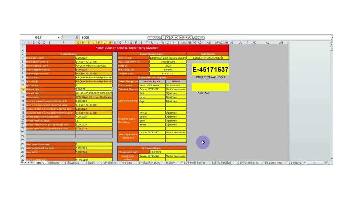353x199 pixels.
Task: Select column AK header
Action: pyautogui.click(x=254, y=43)
